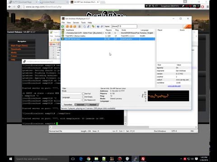Click the mapname rule row

pyautogui.click(x=174, y=71)
